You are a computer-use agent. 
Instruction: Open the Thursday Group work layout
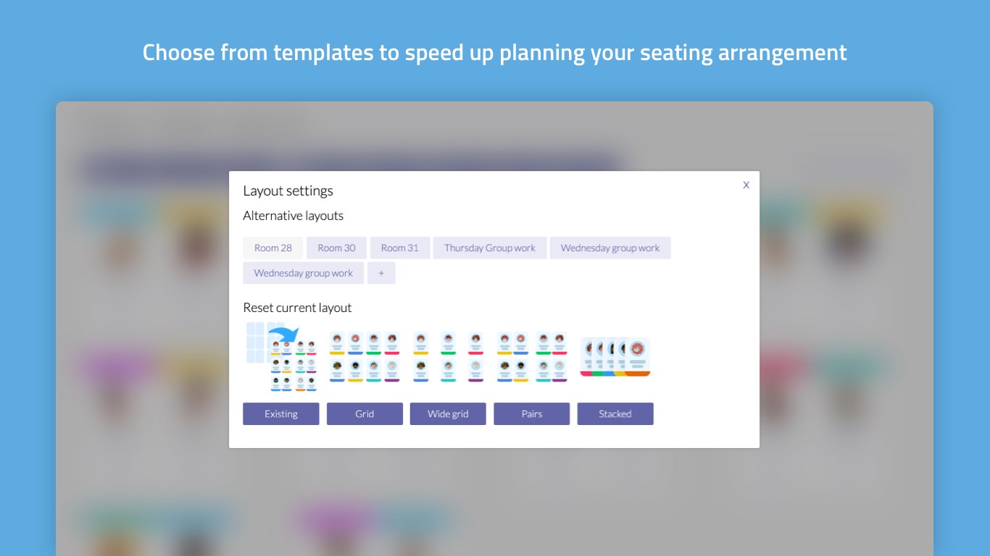pyautogui.click(x=490, y=248)
